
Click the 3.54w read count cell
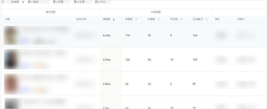click(107, 84)
